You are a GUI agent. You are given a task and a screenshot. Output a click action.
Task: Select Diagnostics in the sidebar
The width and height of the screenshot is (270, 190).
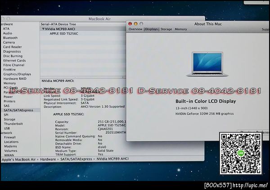tap(12, 51)
